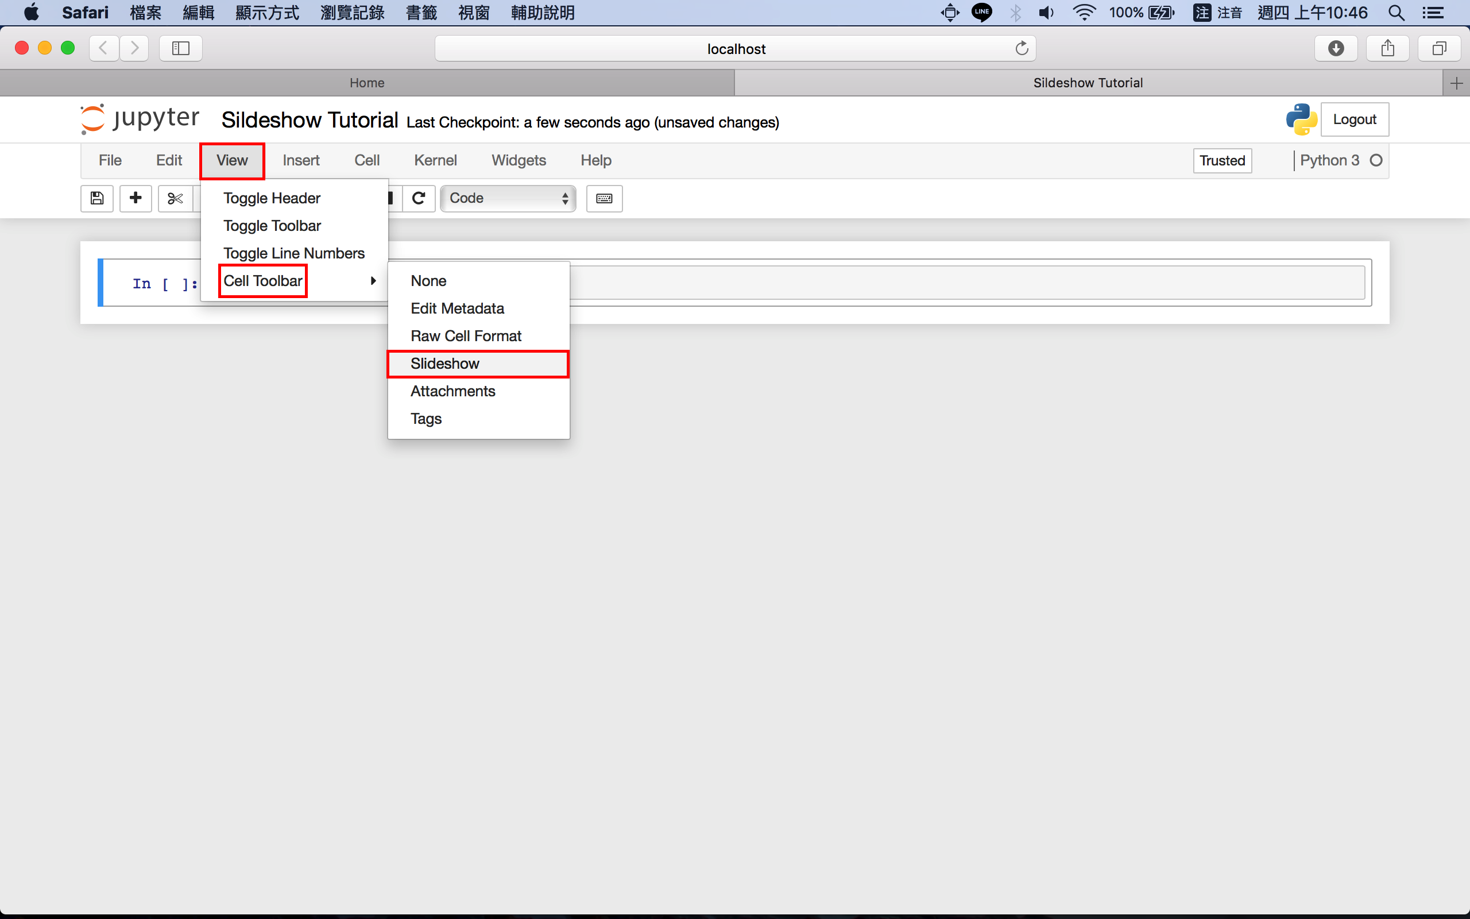Click the Safari share icon
1470x919 pixels.
(1387, 48)
